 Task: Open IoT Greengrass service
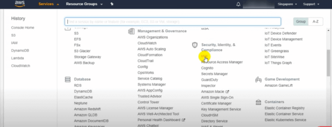(x=277, y=51)
